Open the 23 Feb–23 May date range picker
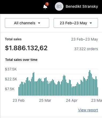102x118 pixels. click(x=76, y=23)
